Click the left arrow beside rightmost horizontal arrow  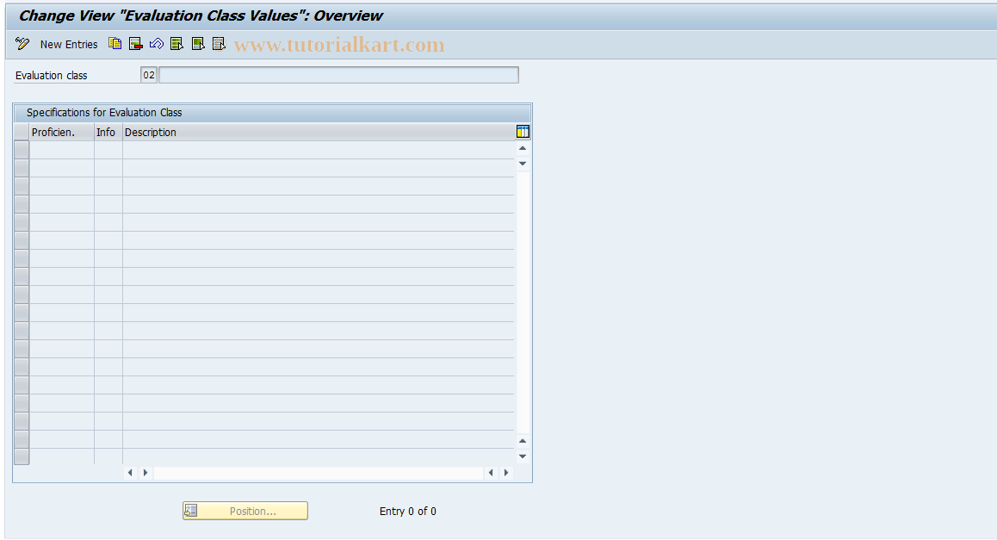491,473
